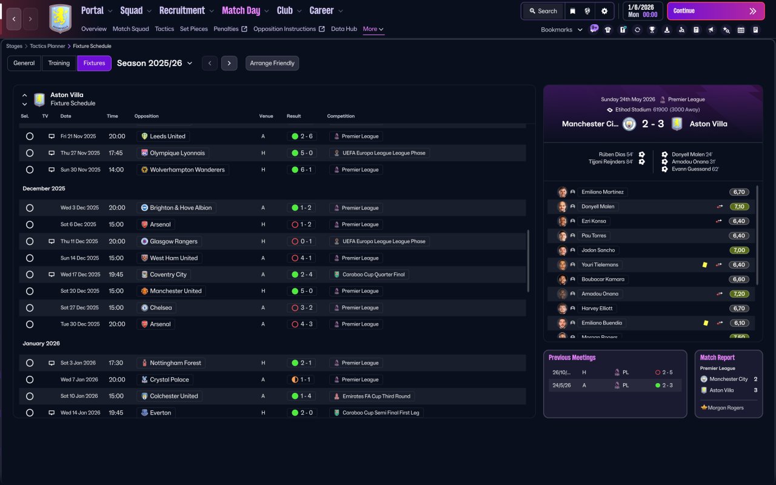Image resolution: width=776 pixels, height=485 pixels.
Task: Open the calendar icon in bookmarks bar
Action: coord(741,30)
